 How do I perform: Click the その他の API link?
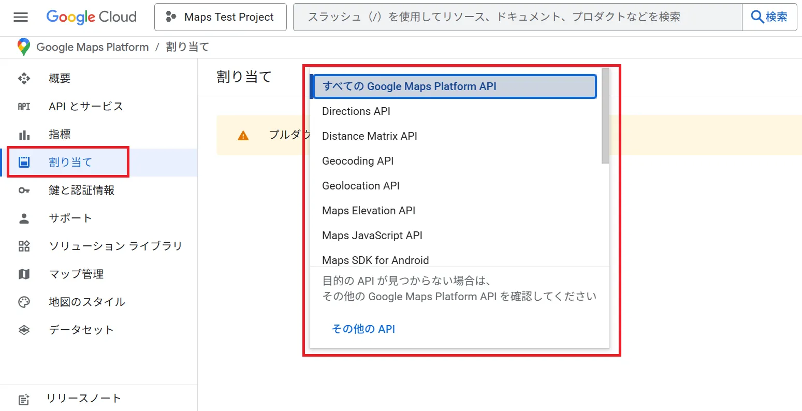point(363,329)
